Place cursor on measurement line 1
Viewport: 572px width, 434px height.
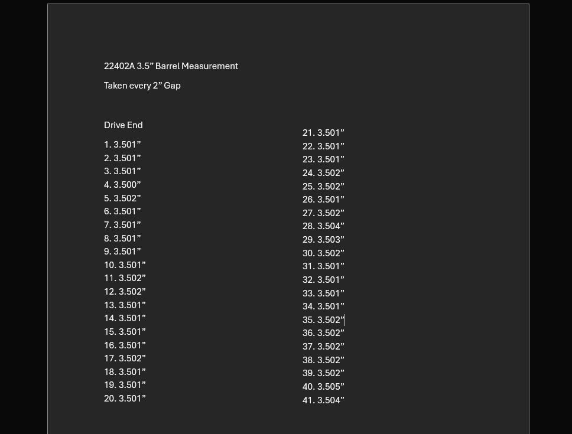(122, 145)
